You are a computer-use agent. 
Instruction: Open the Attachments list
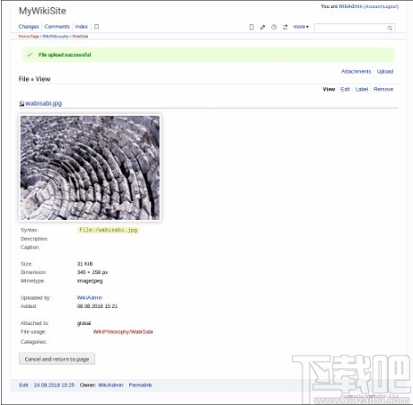click(x=356, y=71)
